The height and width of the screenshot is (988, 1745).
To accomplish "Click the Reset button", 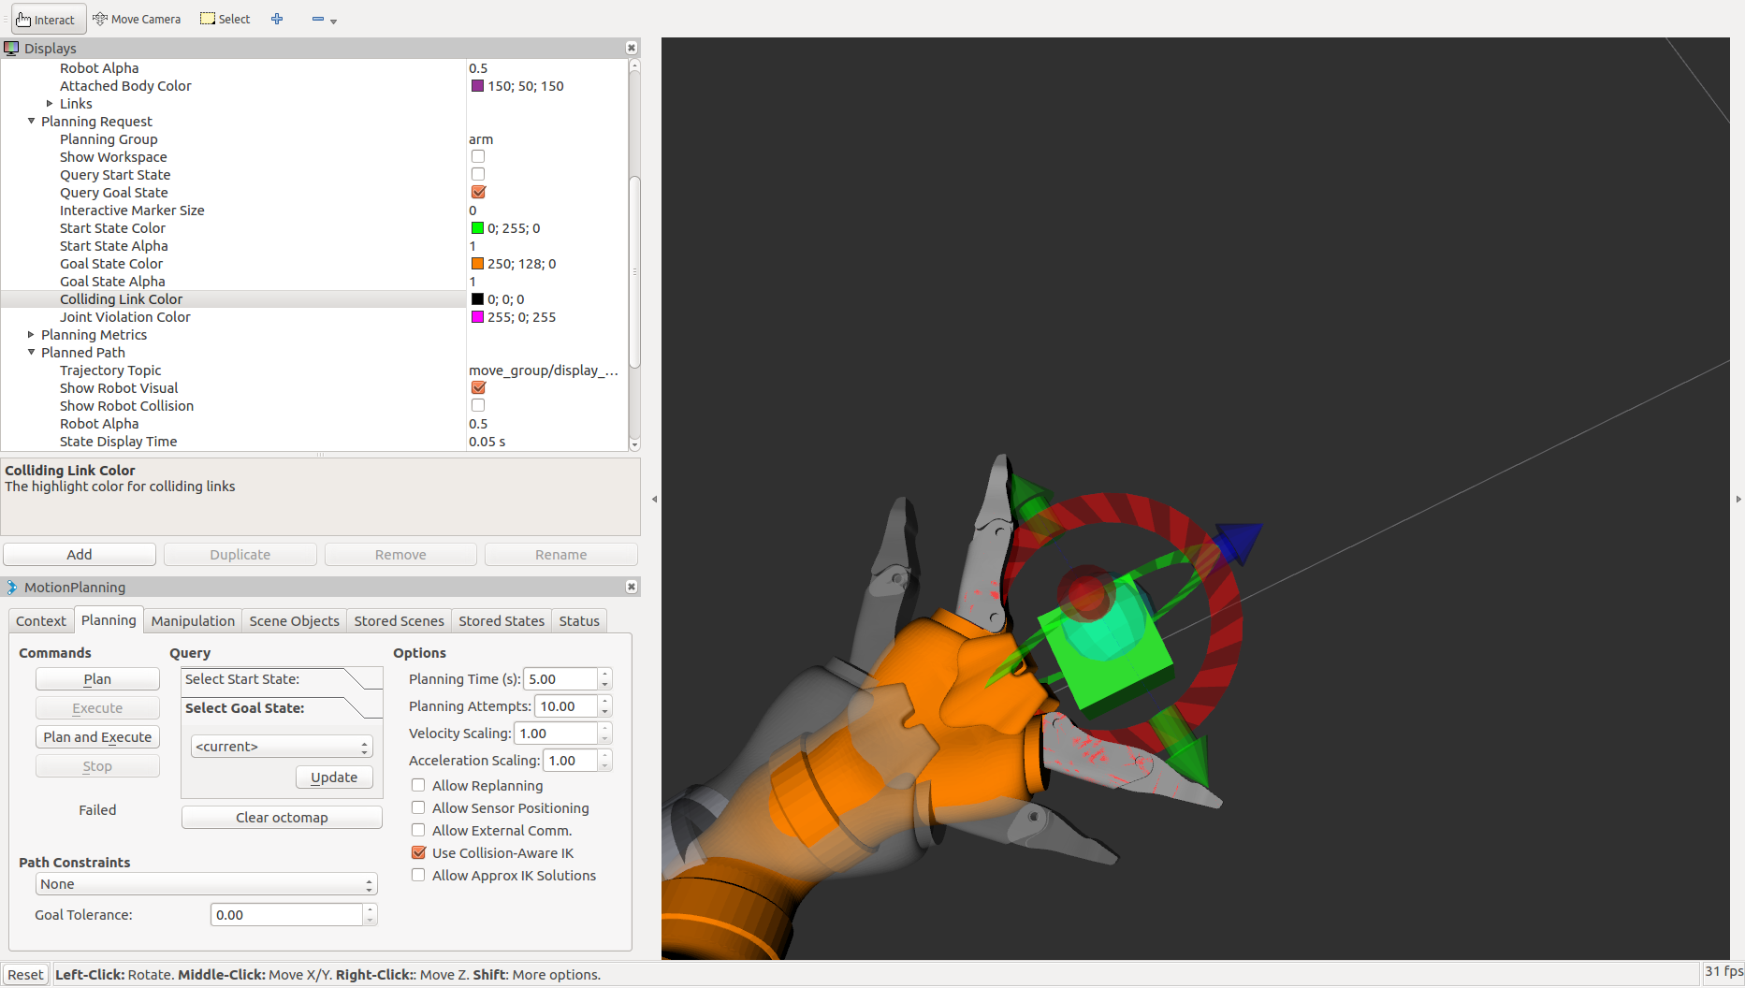I will [25, 974].
